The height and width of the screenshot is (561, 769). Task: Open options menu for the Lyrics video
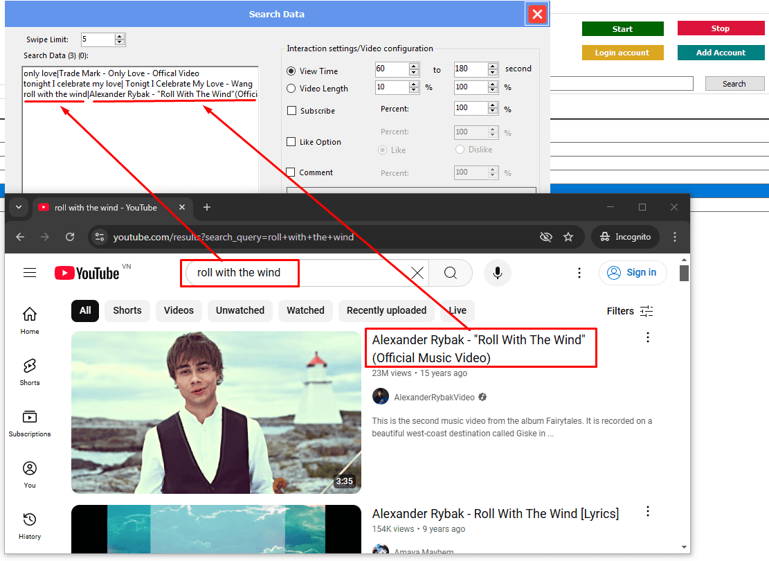648,511
